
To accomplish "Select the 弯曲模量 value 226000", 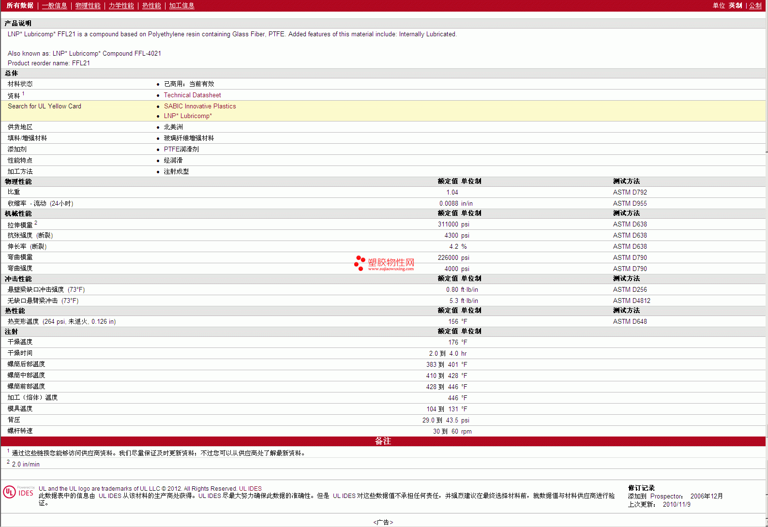I will (x=448, y=258).
